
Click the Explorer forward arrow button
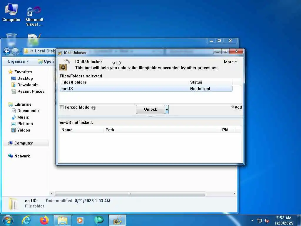pyautogui.click(x=15, y=51)
